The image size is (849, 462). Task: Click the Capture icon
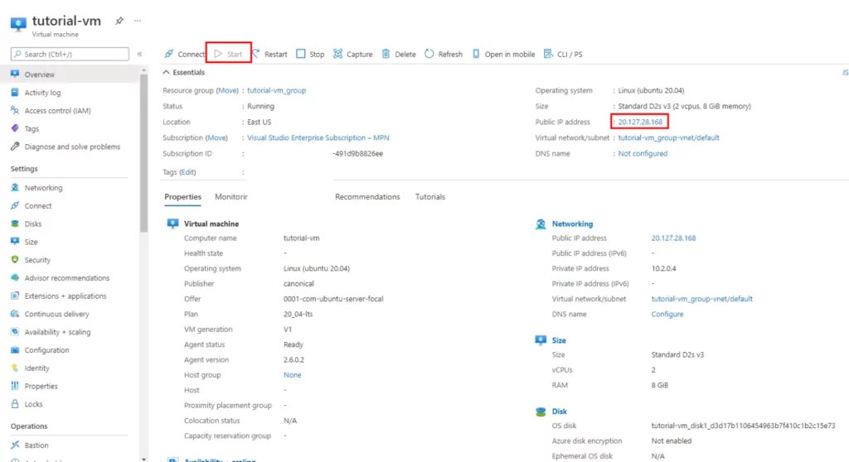[x=338, y=54]
